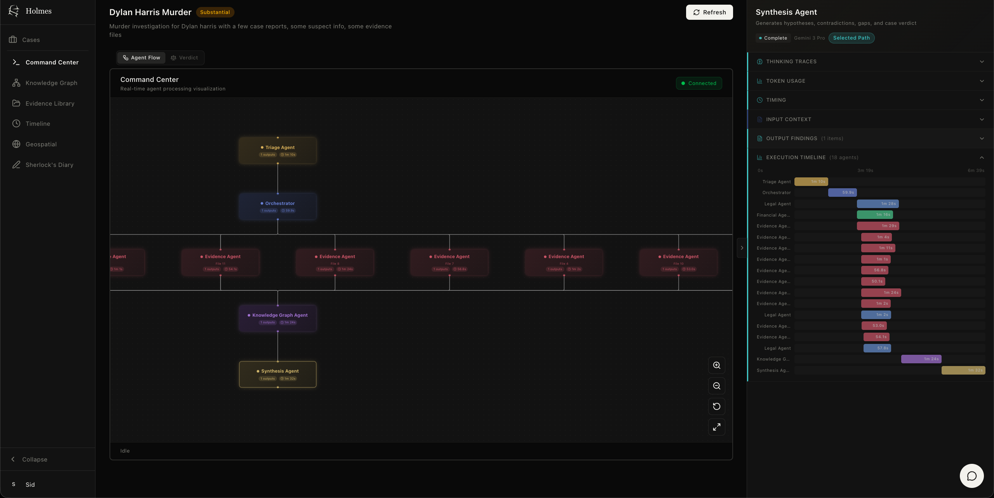Open the chat bubble assistant icon

click(x=971, y=476)
